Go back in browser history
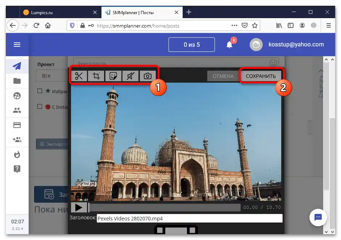 click(13, 25)
